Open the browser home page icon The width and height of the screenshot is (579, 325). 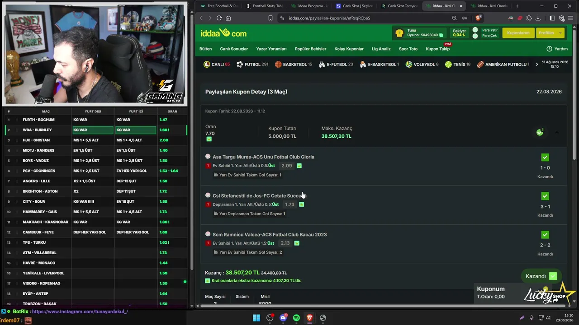pyautogui.click(x=228, y=18)
